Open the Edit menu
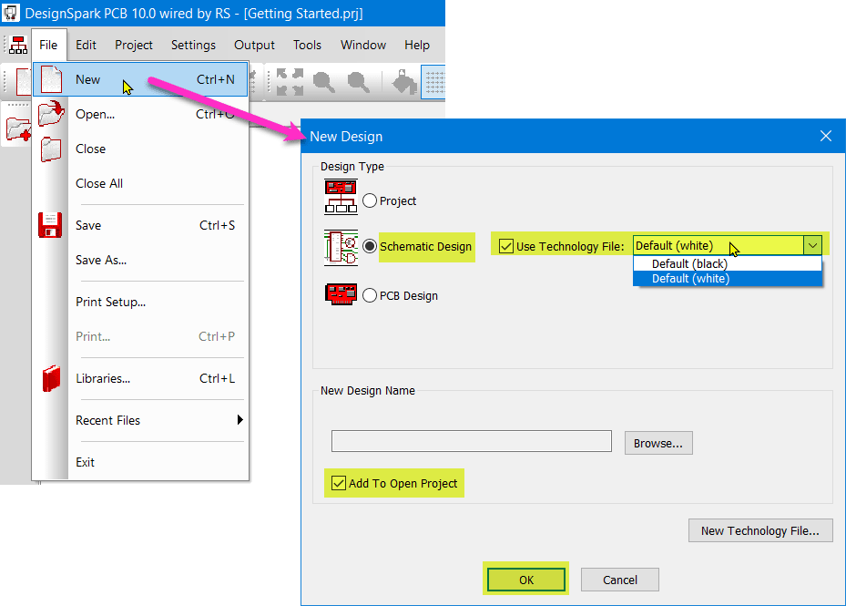Image resolution: width=846 pixels, height=606 pixels. (x=86, y=45)
